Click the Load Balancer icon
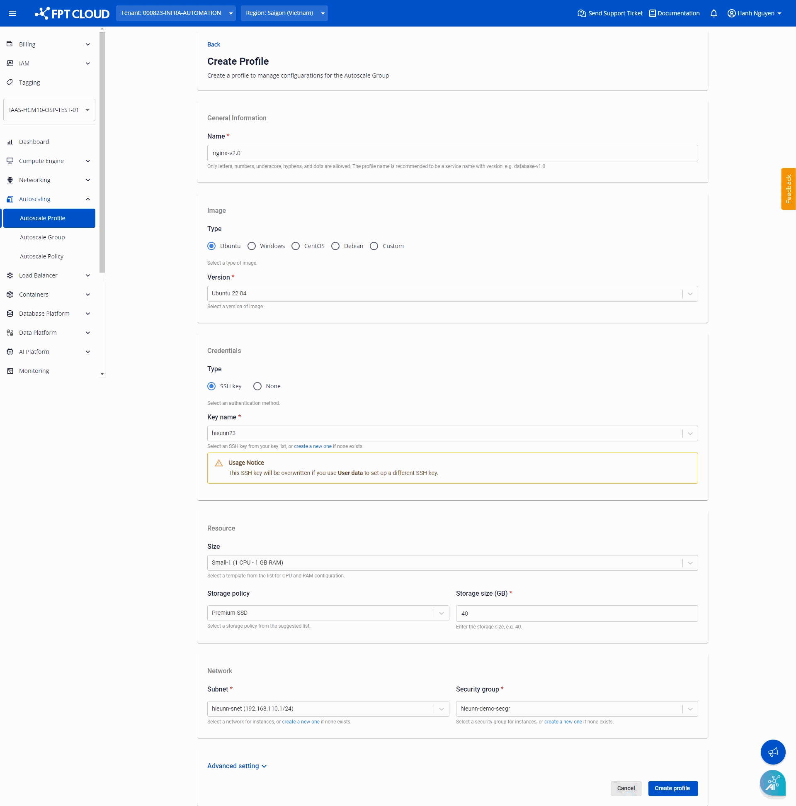The width and height of the screenshot is (796, 806). 10,275
